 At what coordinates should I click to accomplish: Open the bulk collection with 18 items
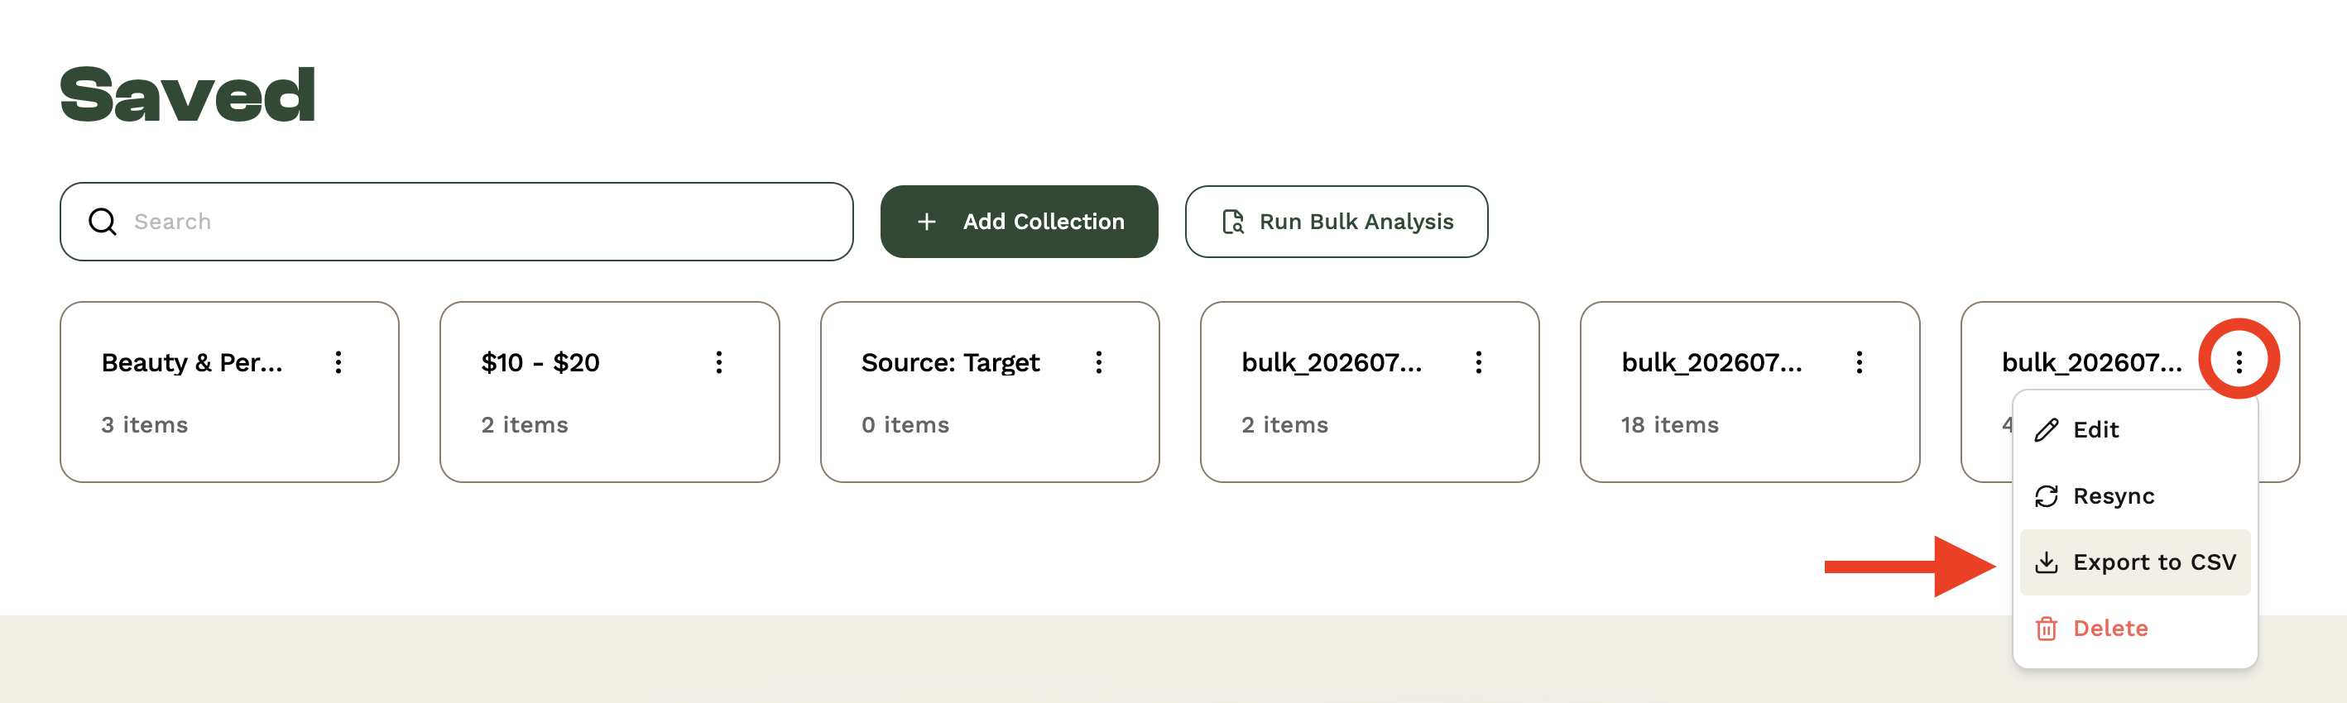pyautogui.click(x=1749, y=391)
